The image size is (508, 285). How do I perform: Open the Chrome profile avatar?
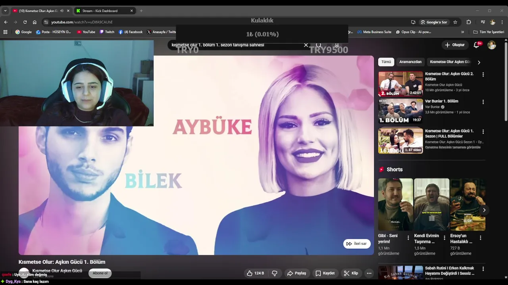coord(493,22)
